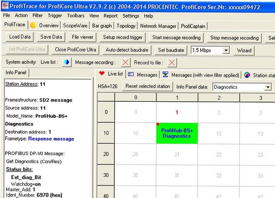Select the Info Panel tab
Image resolution: width=275 pixels, height=198 pixels.
[x=16, y=72]
